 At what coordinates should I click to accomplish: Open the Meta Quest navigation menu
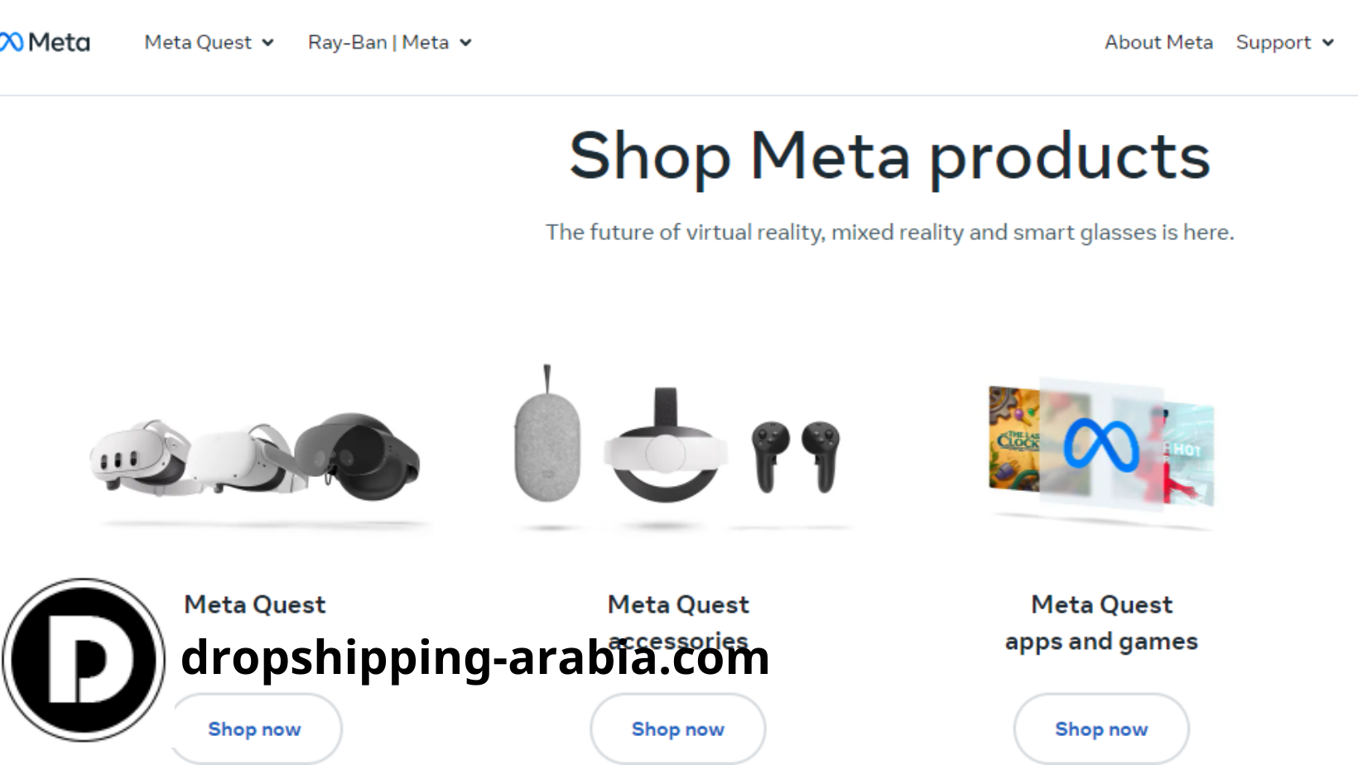(x=209, y=42)
